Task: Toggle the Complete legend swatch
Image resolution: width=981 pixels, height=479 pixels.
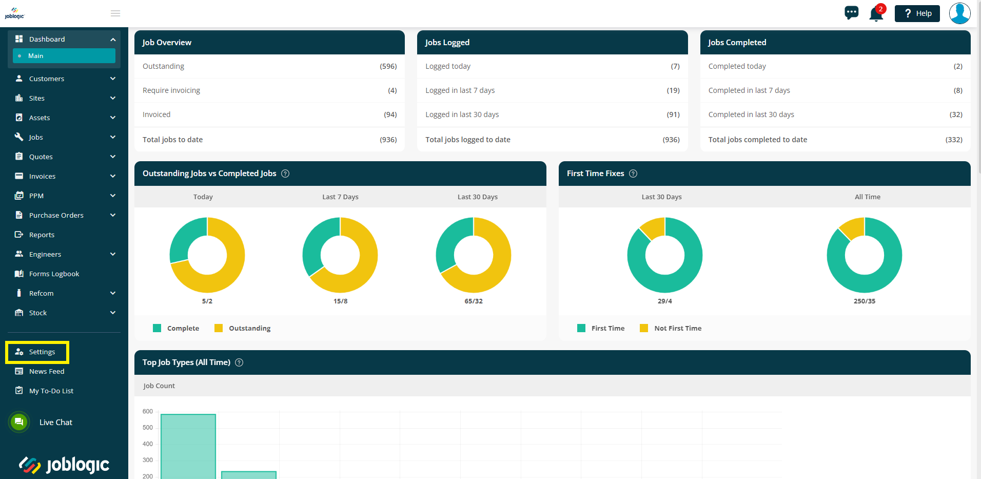Action: coord(157,328)
